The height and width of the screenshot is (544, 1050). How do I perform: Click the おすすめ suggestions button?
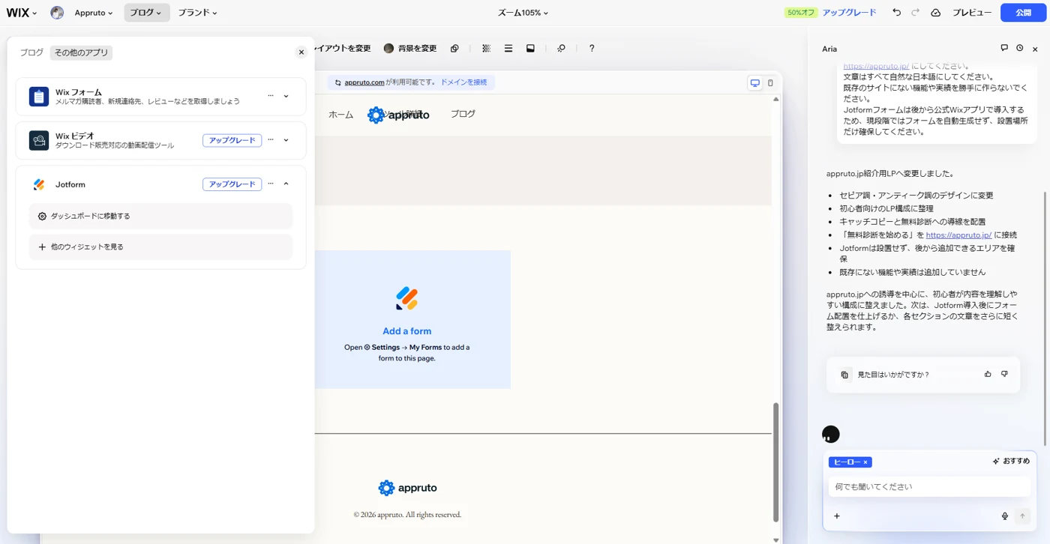pyautogui.click(x=1011, y=461)
